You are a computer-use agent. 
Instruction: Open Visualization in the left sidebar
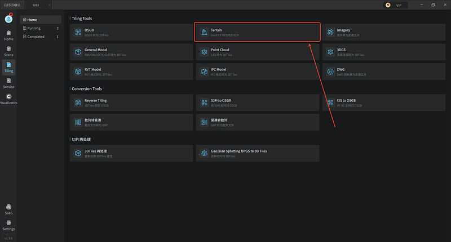(x=8, y=99)
